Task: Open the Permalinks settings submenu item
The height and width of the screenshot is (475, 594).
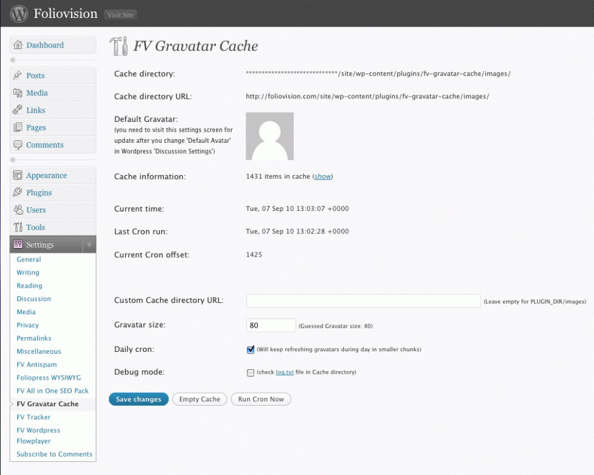Action: pos(34,338)
